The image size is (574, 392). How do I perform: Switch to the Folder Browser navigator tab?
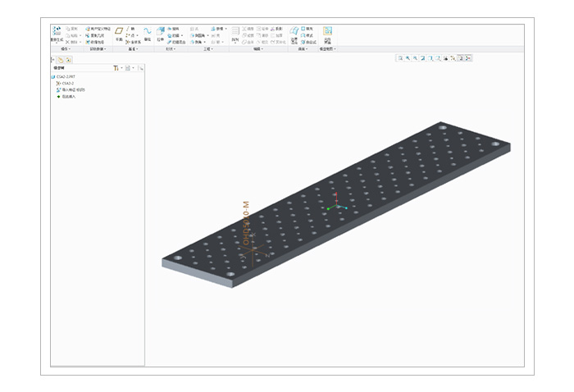69,59
